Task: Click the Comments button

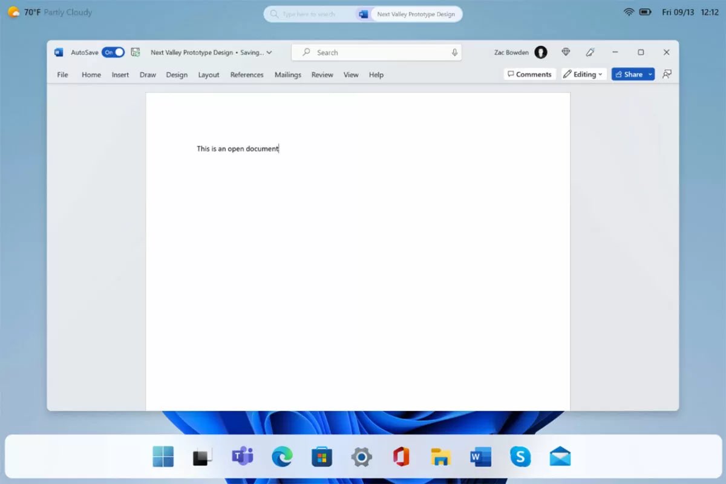Action: coord(529,74)
